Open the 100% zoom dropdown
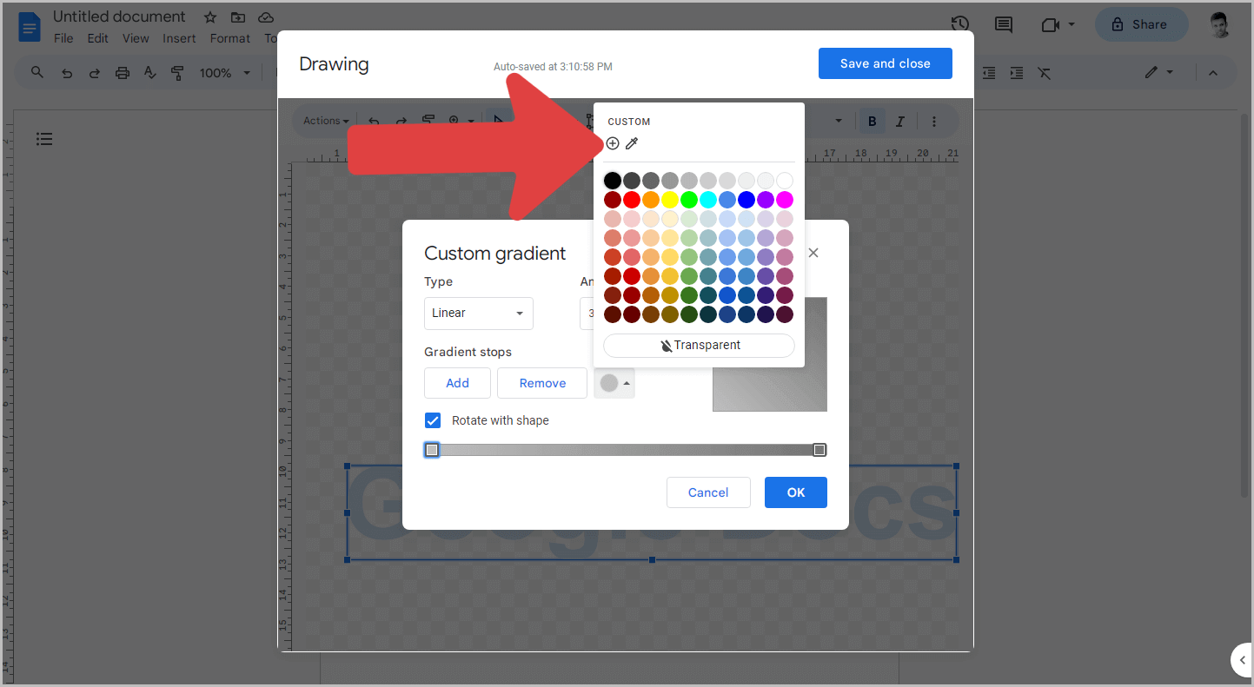Viewport: 1254px width, 687px height. pyautogui.click(x=224, y=73)
